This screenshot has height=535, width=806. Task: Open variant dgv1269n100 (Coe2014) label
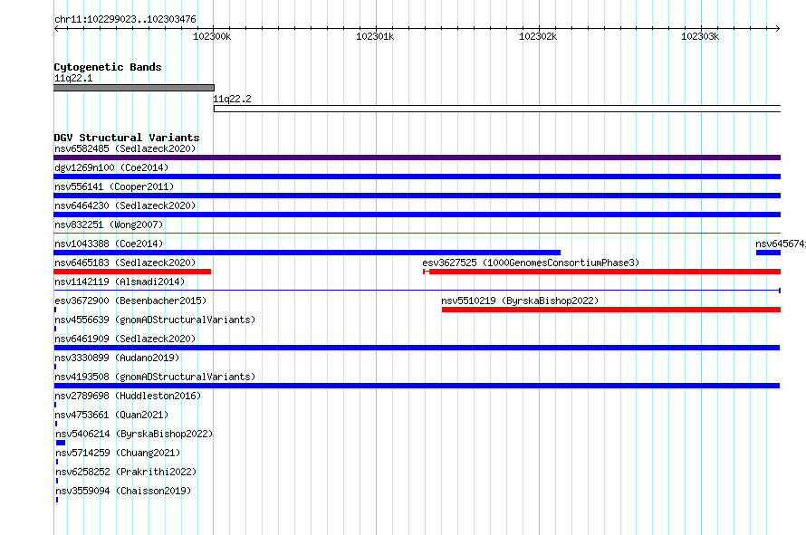[x=111, y=167]
